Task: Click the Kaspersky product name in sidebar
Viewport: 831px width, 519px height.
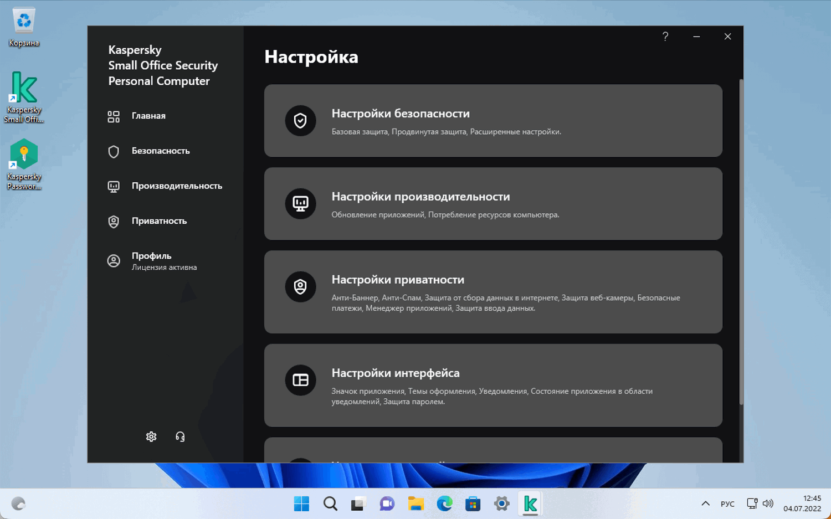Action: 163,65
